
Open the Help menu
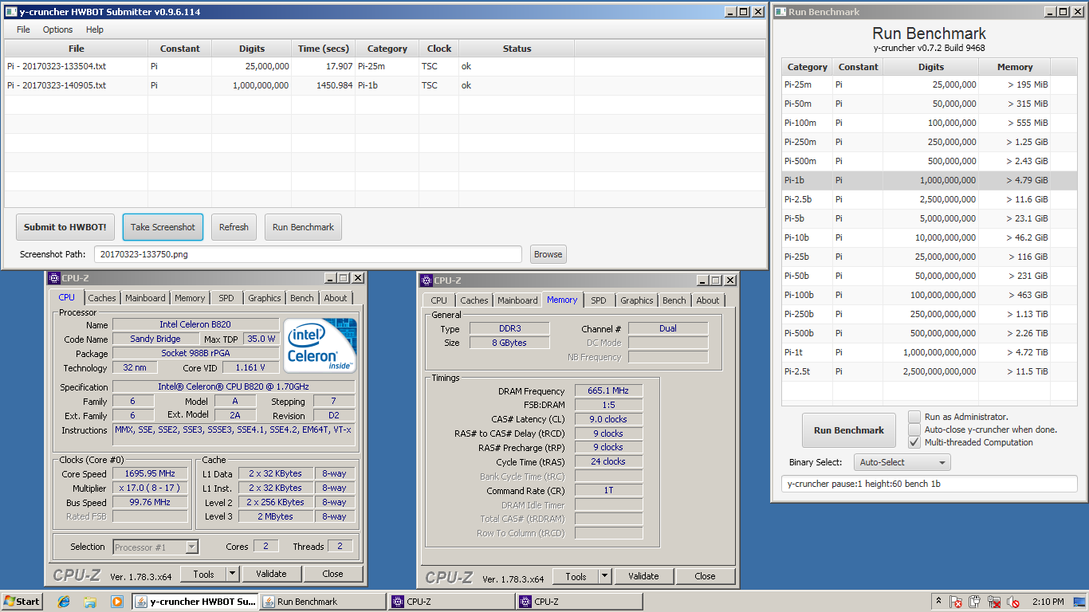coord(95,29)
